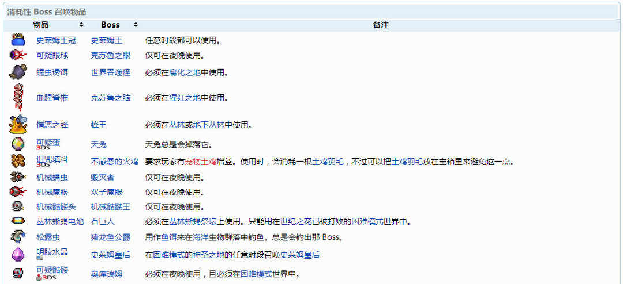
Task: Open the 机械魔眼 item link
Action: [52, 192]
